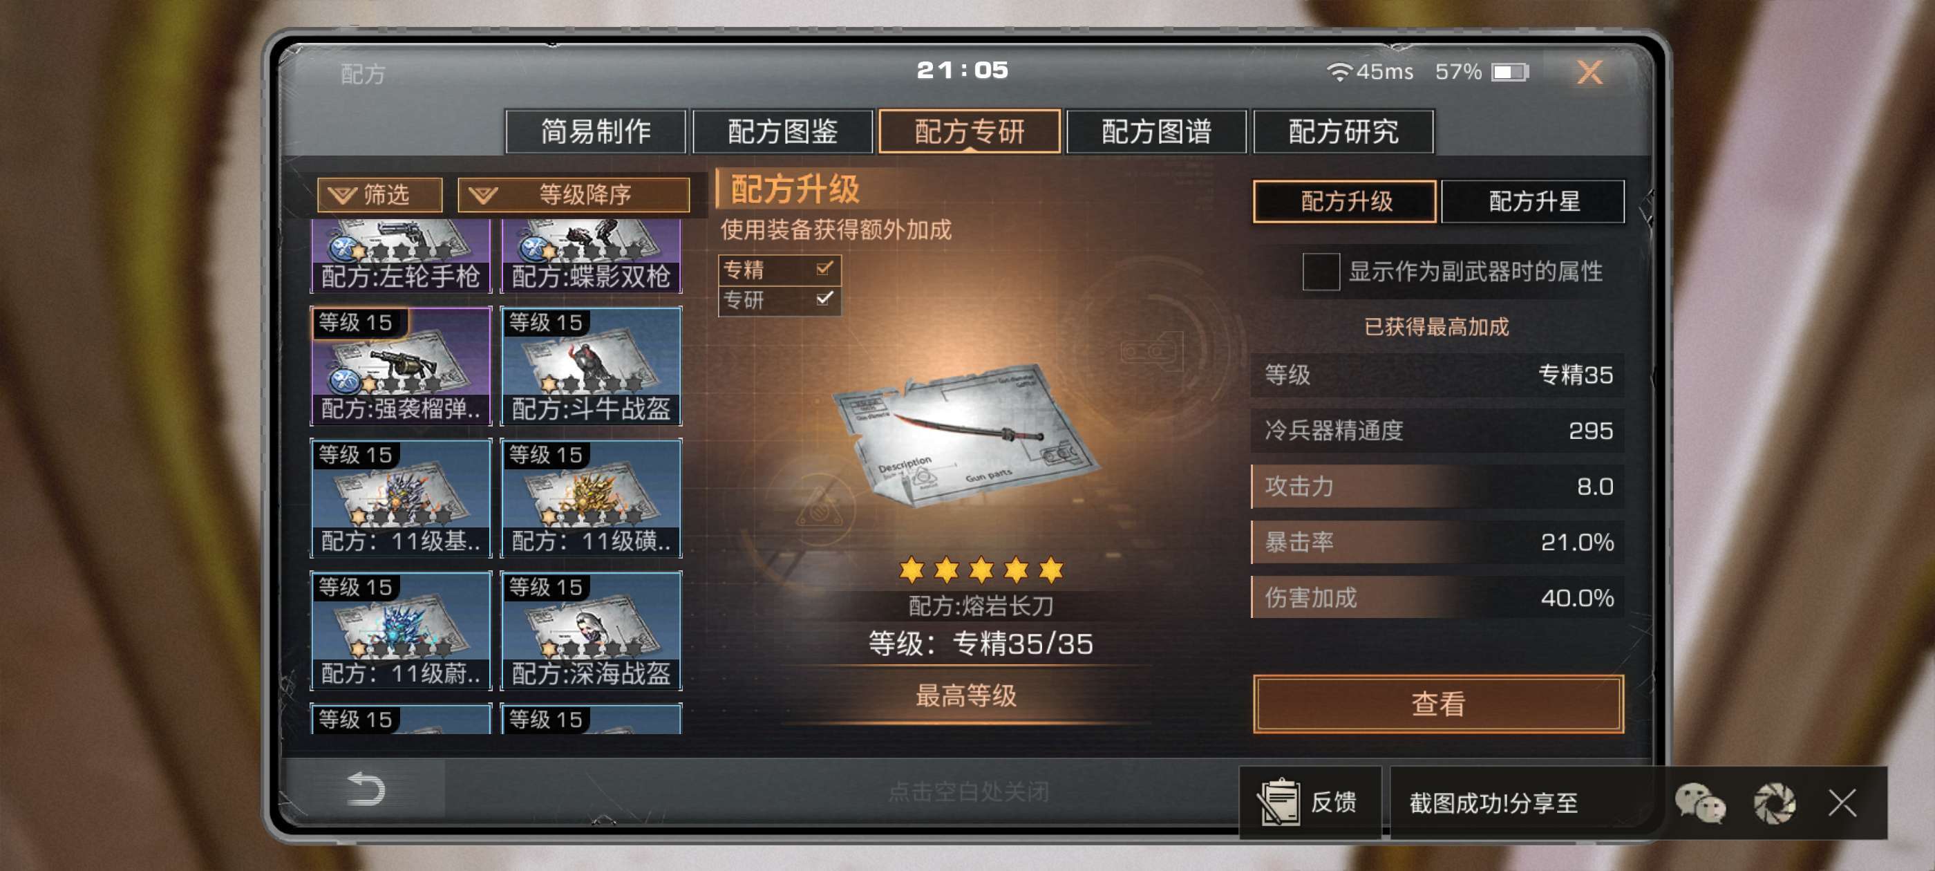Click the back arrow icon
The height and width of the screenshot is (871, 1935).
pos(366,789)
